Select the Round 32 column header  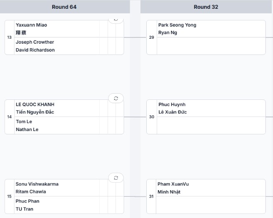pos(206,7)
